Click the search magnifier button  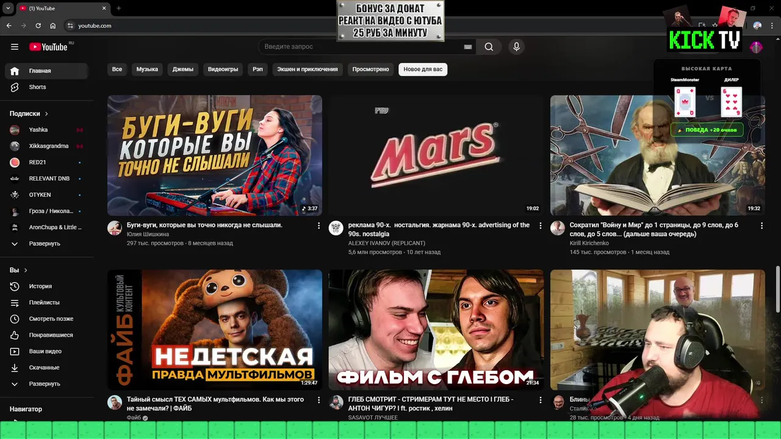click(489, 47)
